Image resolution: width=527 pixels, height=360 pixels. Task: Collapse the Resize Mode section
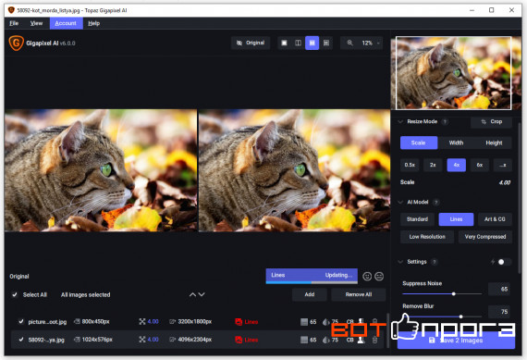[400, 122]
